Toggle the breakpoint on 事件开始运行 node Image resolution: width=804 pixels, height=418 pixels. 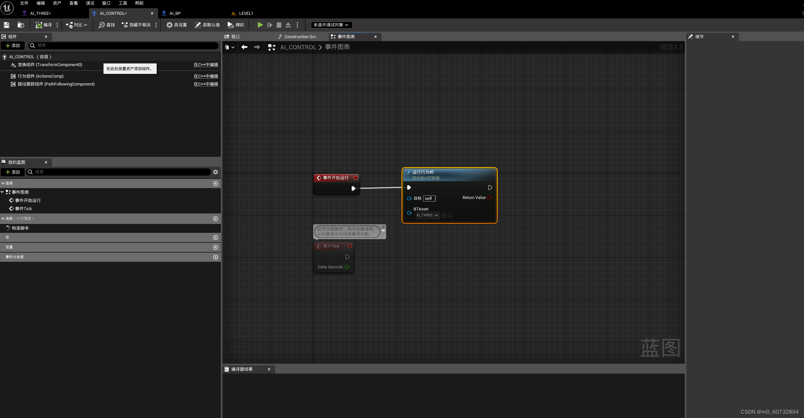pyautogui.click(x=356, y=178)
